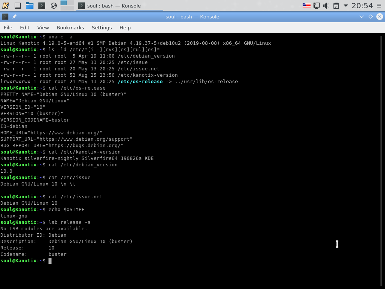
Task: Open the File menu
Action: click(x=8, y=27)
